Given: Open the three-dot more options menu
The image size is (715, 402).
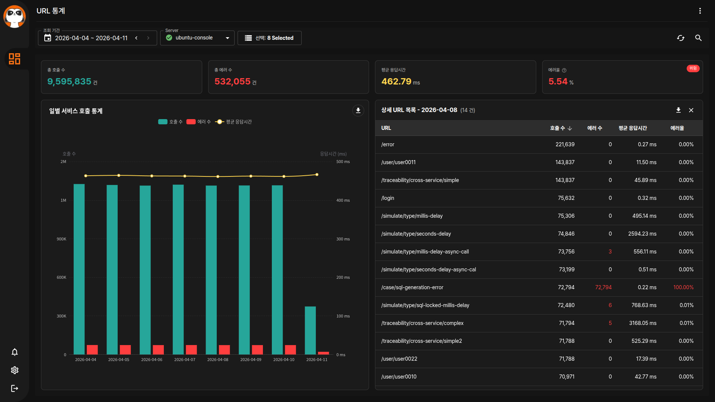Looking at the screenshot, I should pyautogui.click(x=700, y=11).
